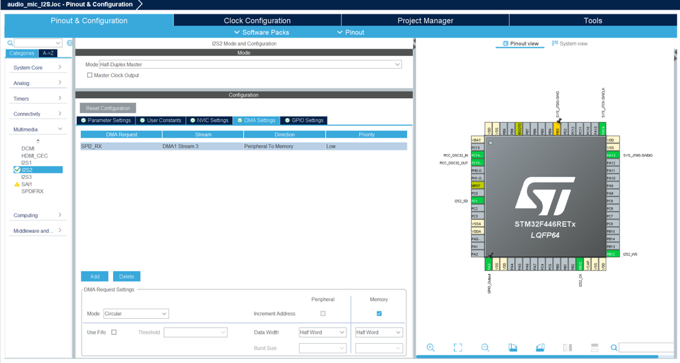Switch to System view
This screenshot has width=680, height=363.
click(570, 44)
